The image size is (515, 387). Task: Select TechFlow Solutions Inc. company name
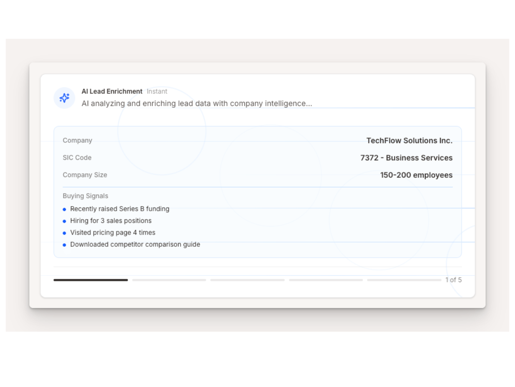pyautogui.click(x=409, y=141)
